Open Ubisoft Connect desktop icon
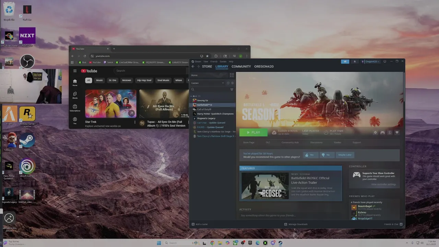This screenshot has width=439, height=247. point(27,168)
